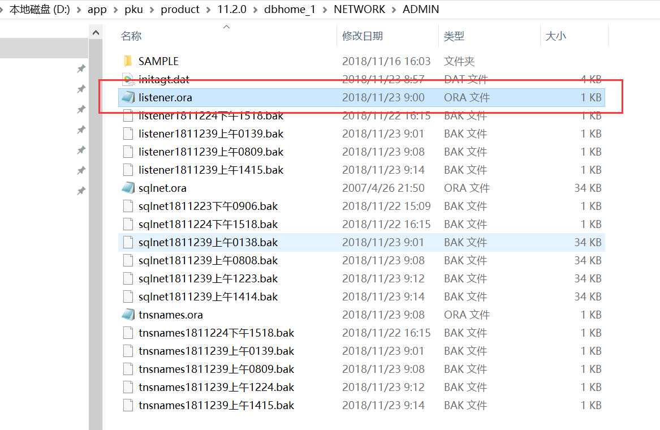Click the listener.ora file name text
The image size is (660, 430).
point(165,98)
